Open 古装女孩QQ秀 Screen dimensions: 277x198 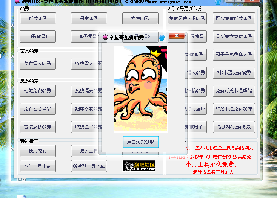[x=38, y=127]
